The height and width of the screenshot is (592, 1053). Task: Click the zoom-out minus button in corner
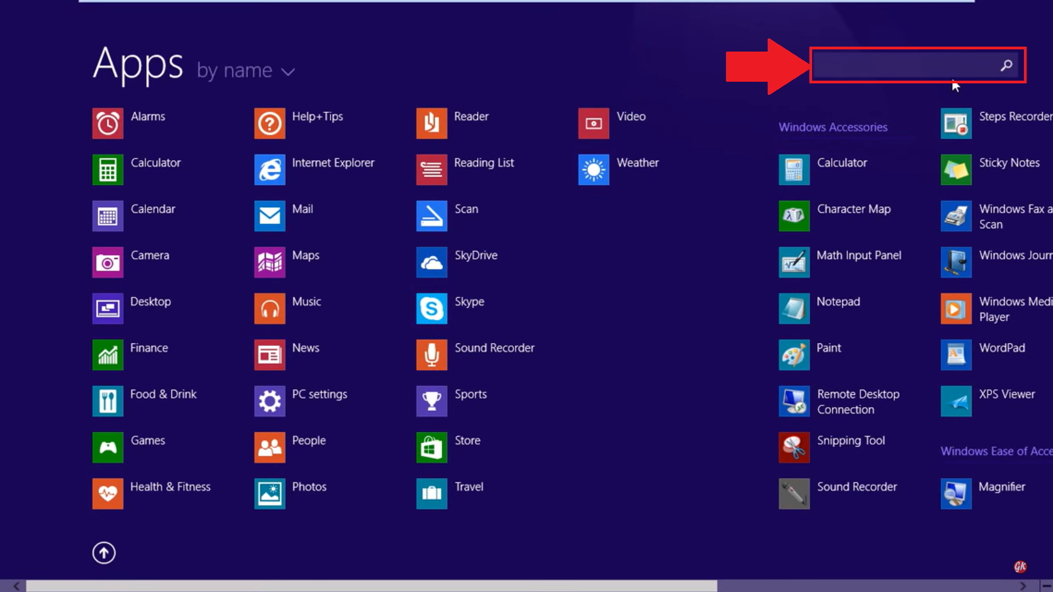pos(1046,586)
